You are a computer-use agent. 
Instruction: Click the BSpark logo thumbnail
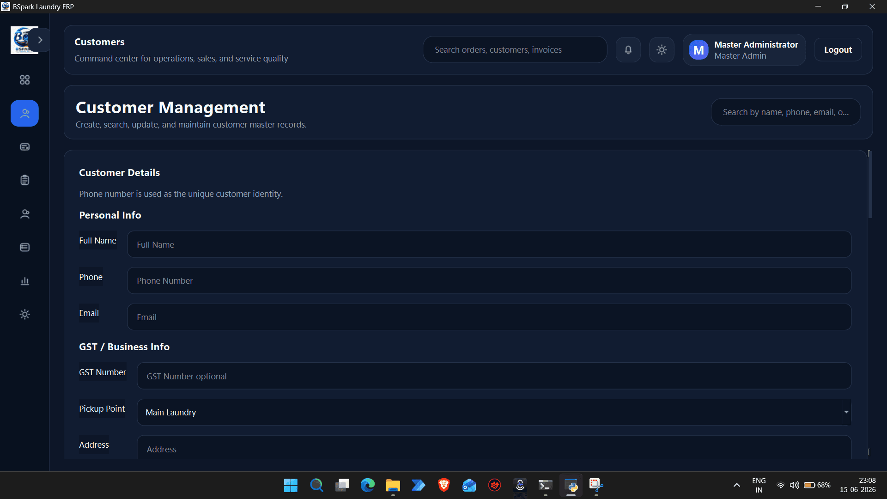21,40
